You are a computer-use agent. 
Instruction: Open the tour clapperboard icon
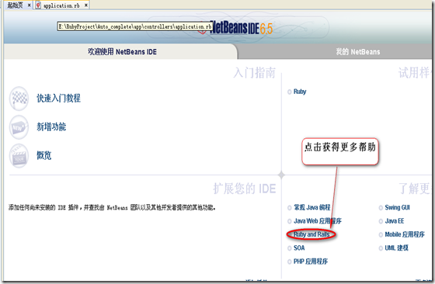pos(19,156)
